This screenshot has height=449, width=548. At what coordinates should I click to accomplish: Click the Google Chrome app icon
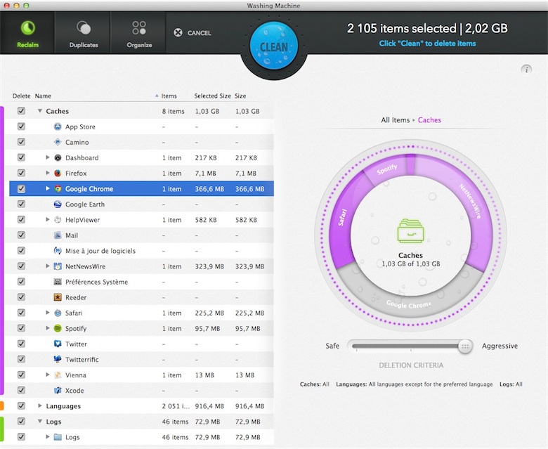58,189
